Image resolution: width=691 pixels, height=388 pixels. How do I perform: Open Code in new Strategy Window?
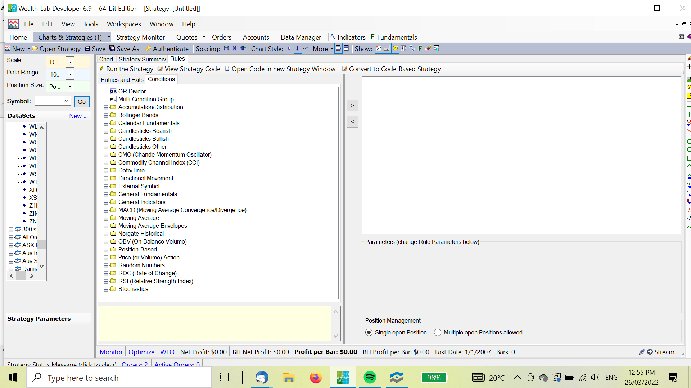(x=280, y=69)
